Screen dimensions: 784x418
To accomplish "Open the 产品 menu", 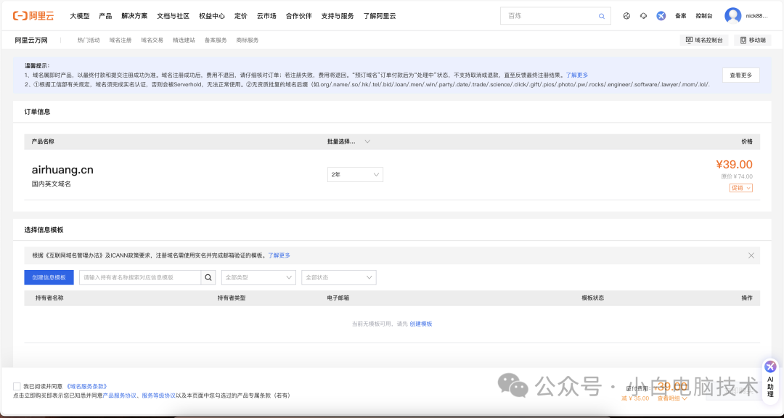I will [105, 16].
